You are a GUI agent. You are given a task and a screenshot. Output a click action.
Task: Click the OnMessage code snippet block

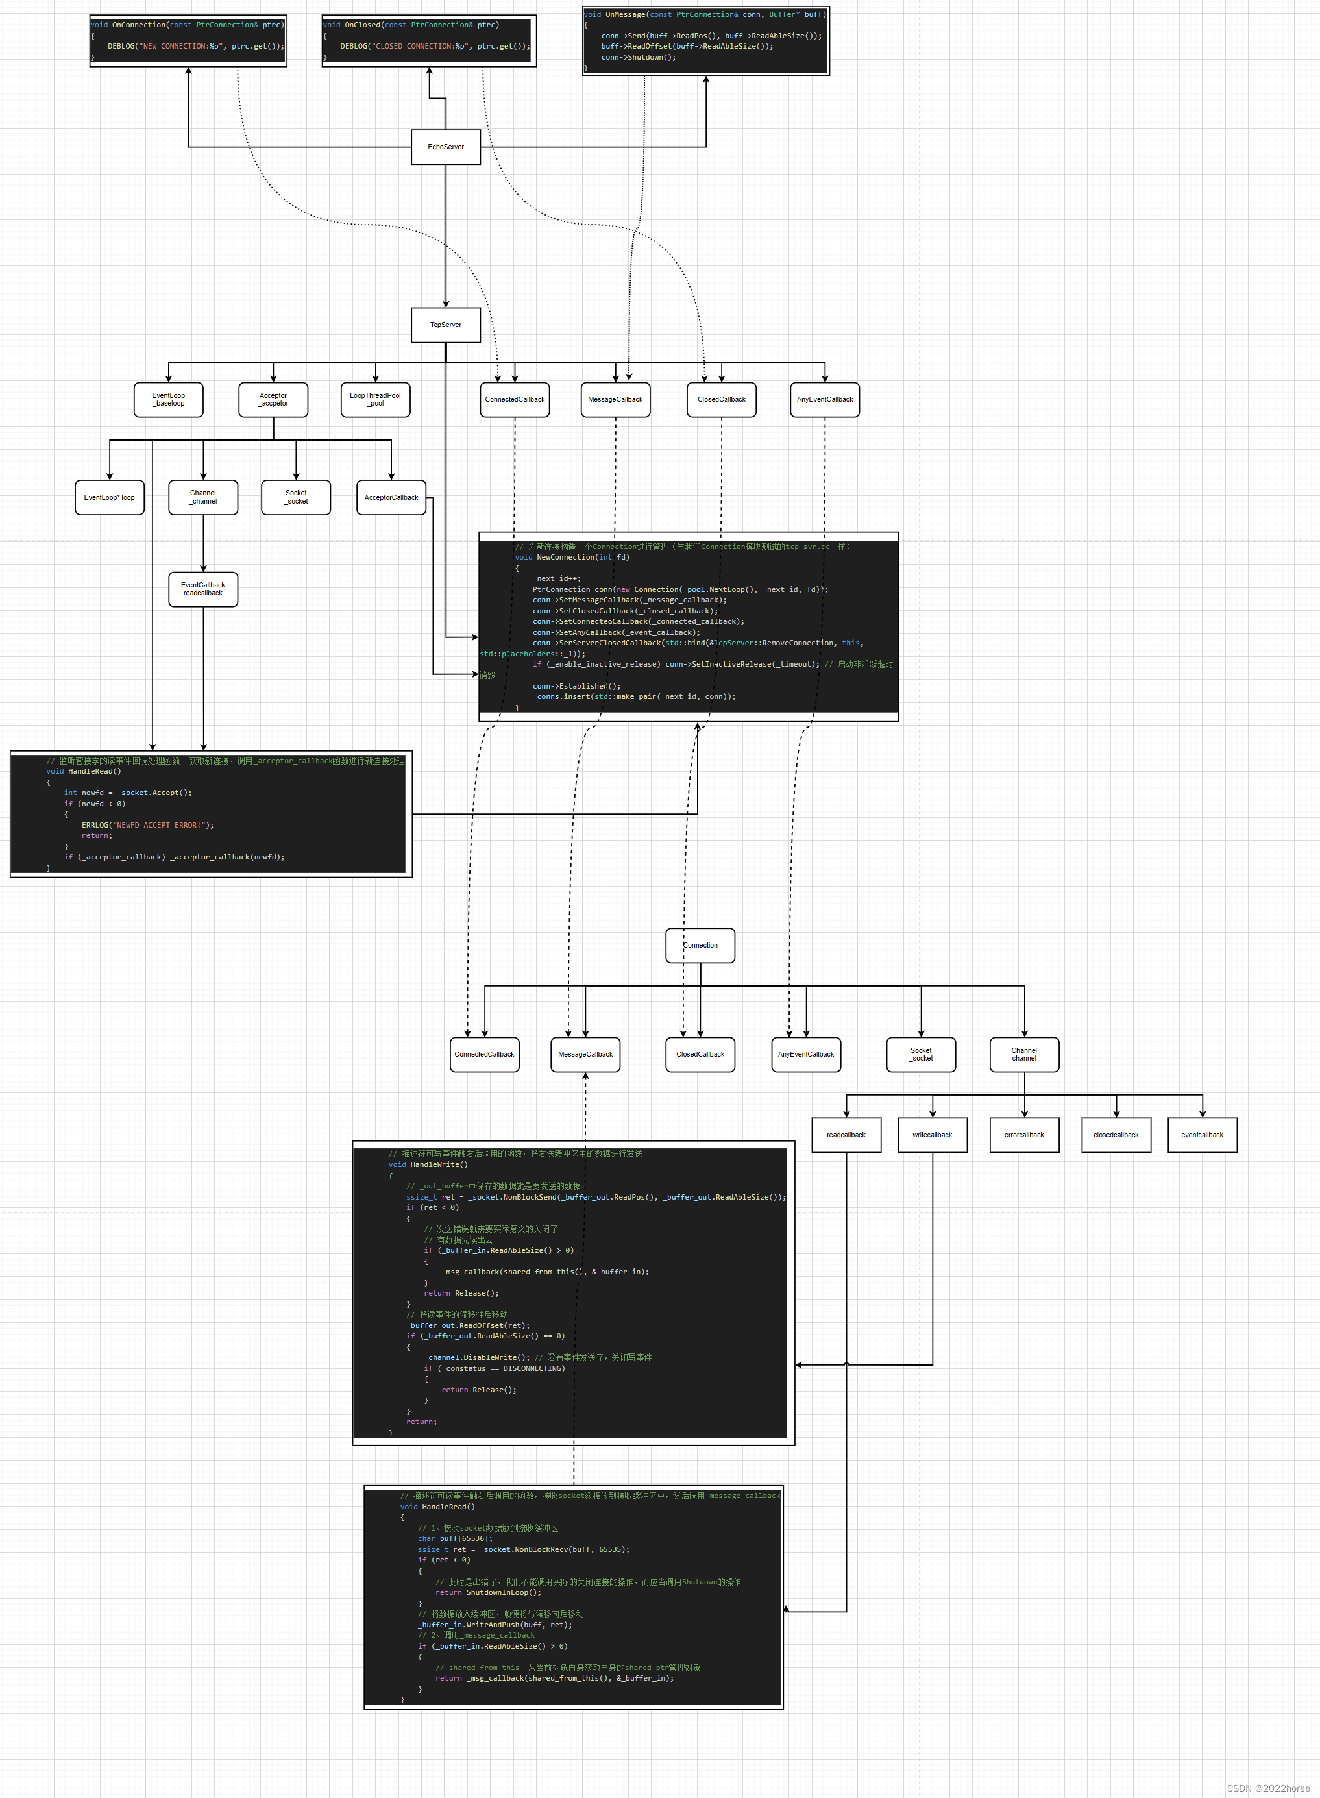coord(705,40)
